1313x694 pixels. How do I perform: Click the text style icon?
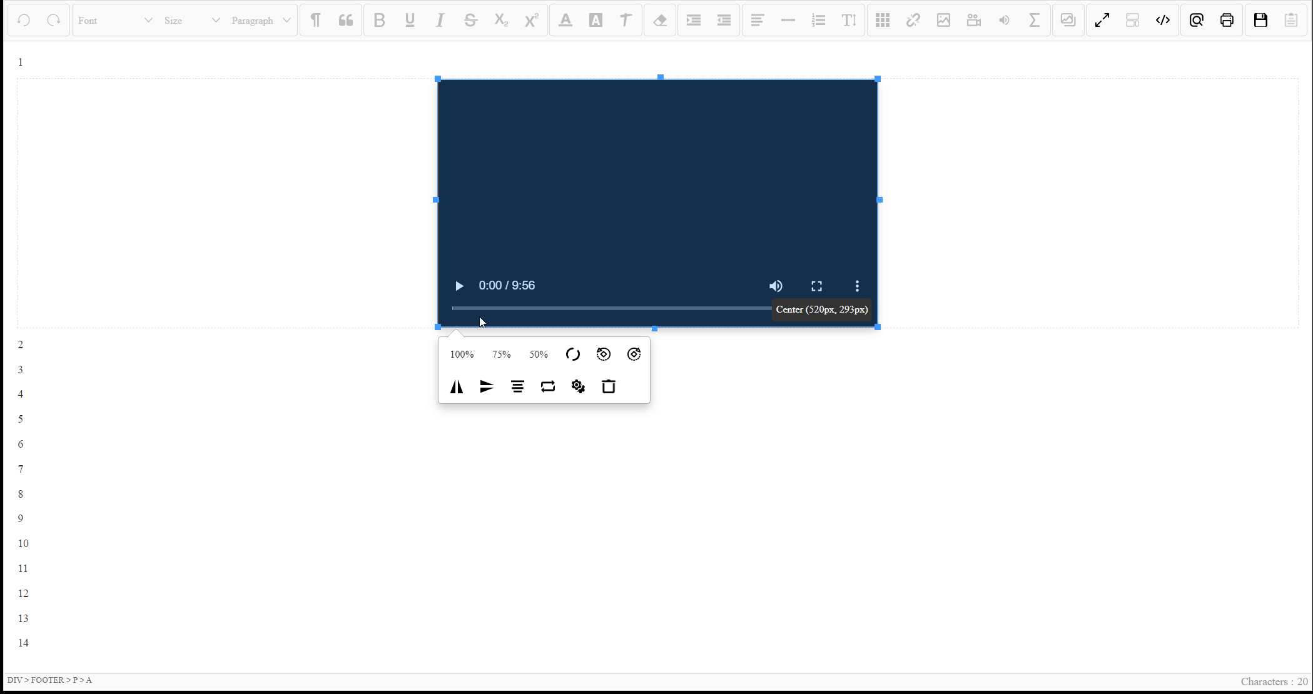click(626, 20)
